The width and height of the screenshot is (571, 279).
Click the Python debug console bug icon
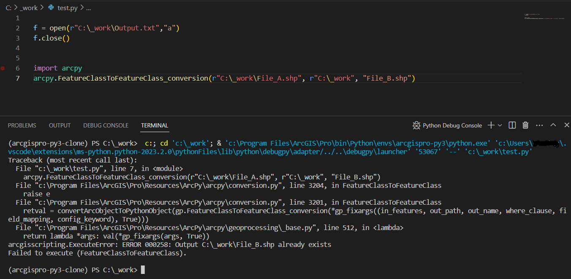416,125
